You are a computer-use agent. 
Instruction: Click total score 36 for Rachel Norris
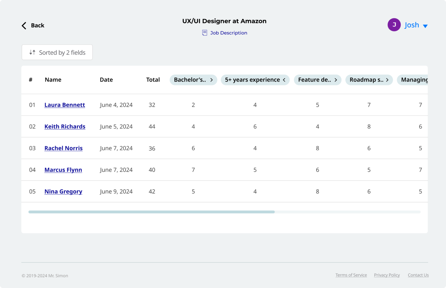(152, 148)
